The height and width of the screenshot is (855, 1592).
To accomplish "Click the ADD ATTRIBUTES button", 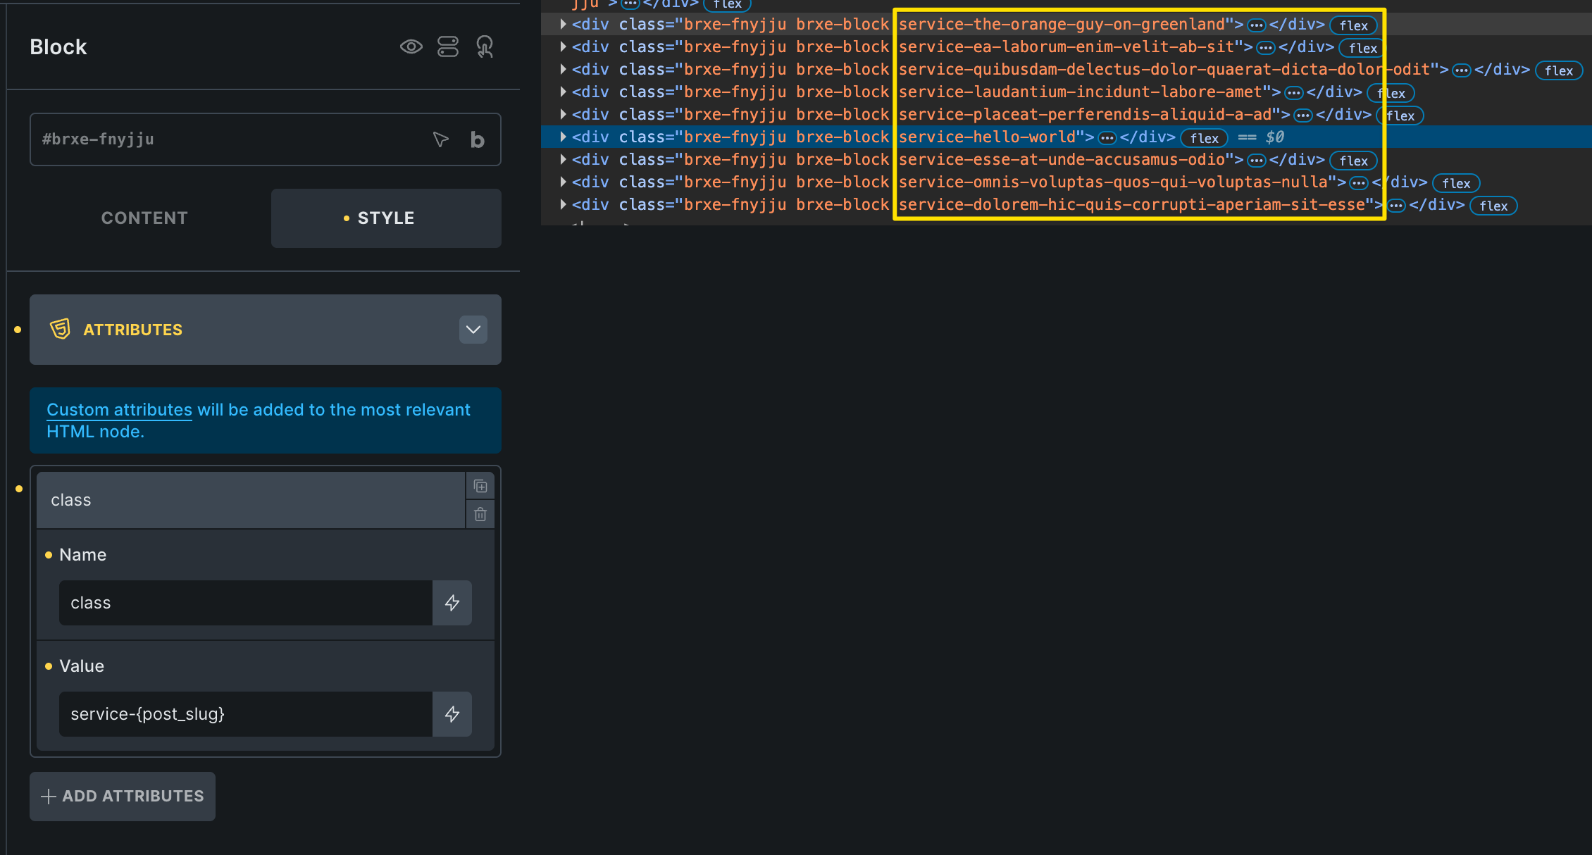I will click(123, 797).
